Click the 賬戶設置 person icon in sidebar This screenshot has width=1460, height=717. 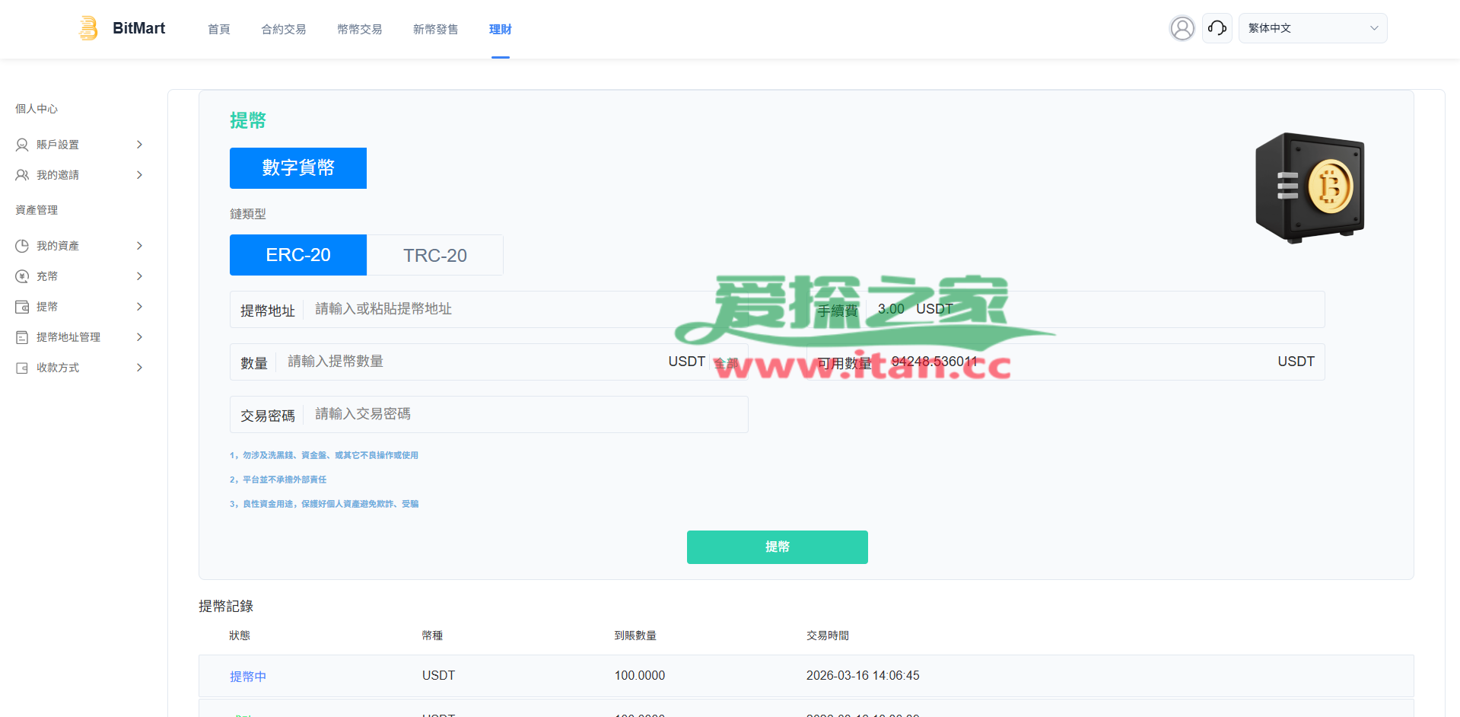click(22, 145)
